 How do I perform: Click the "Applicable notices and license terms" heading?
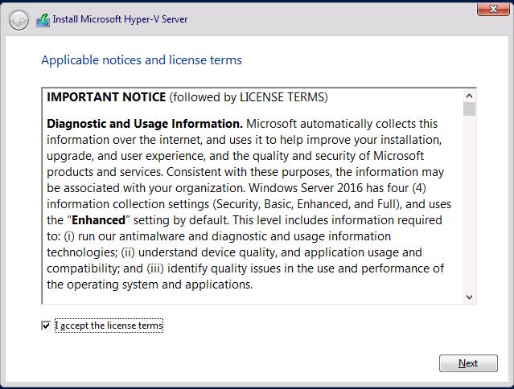(142, 60)
